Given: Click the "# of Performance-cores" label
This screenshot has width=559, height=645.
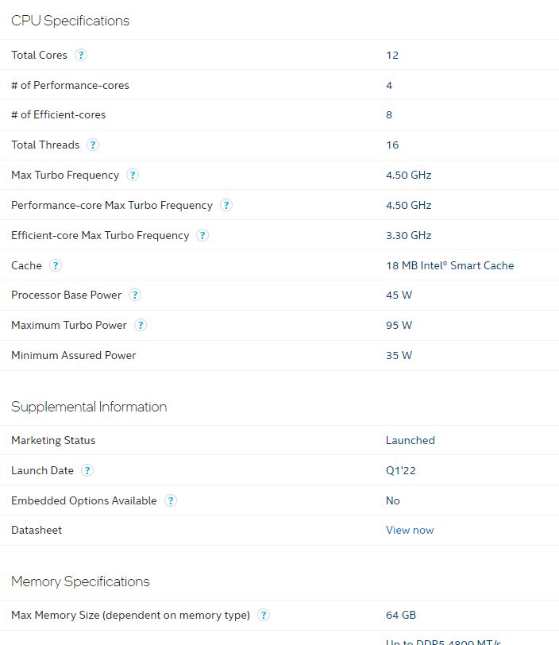Looking at the screenshot, I should point(70,85).
